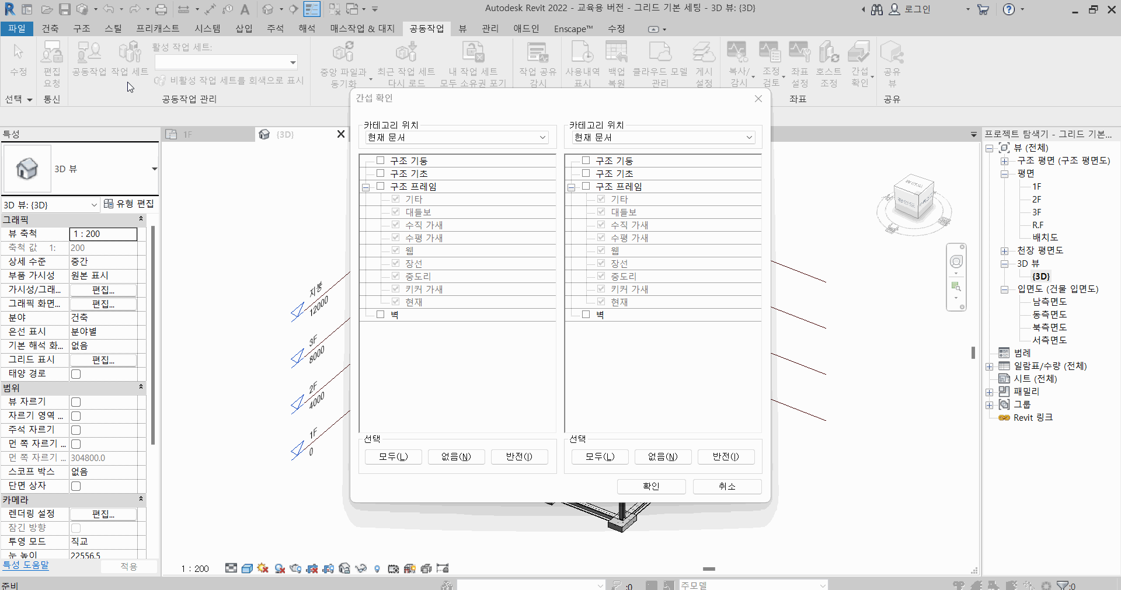This screenshot has width=1121, height=590.
Task: Click left panel 없음(N) button
Action: pyautogui.click(x=456, y=456)
